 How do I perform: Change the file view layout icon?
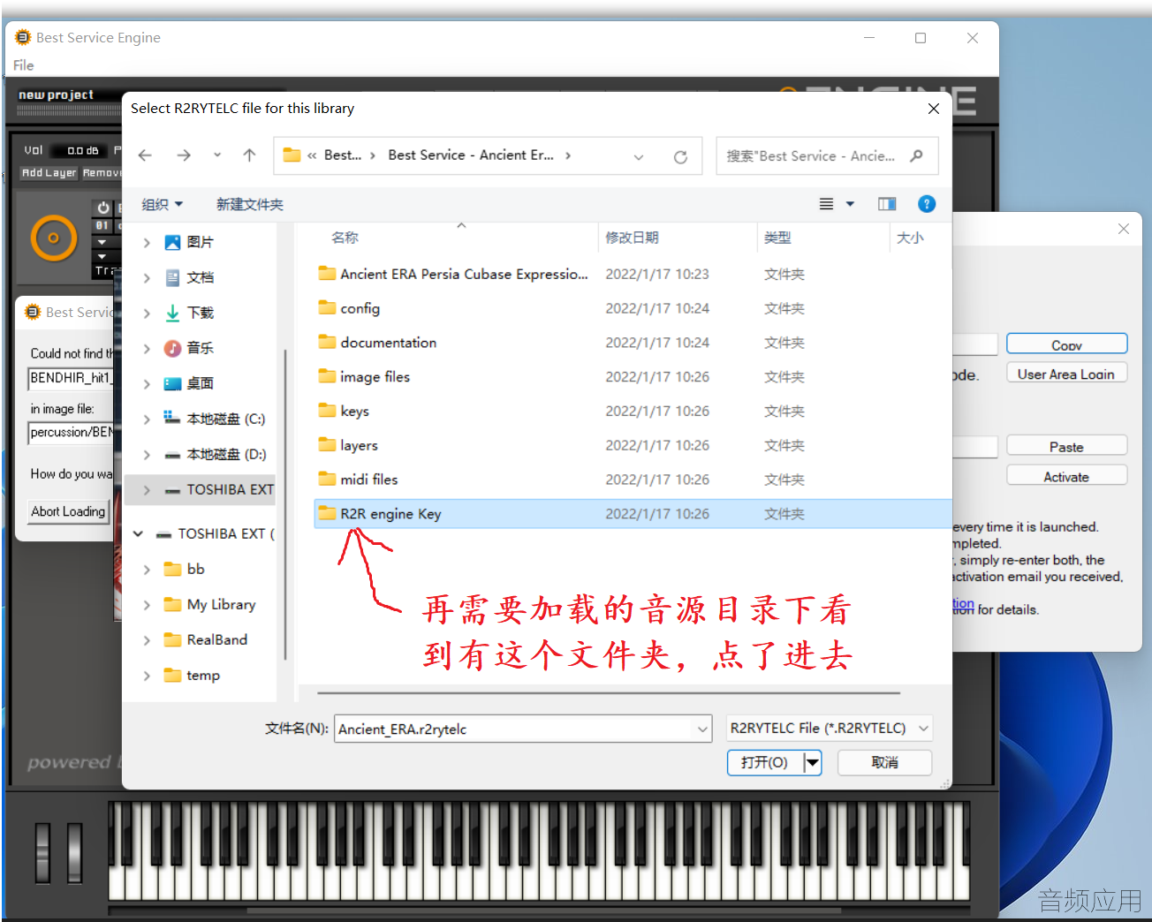coord(826,204)
